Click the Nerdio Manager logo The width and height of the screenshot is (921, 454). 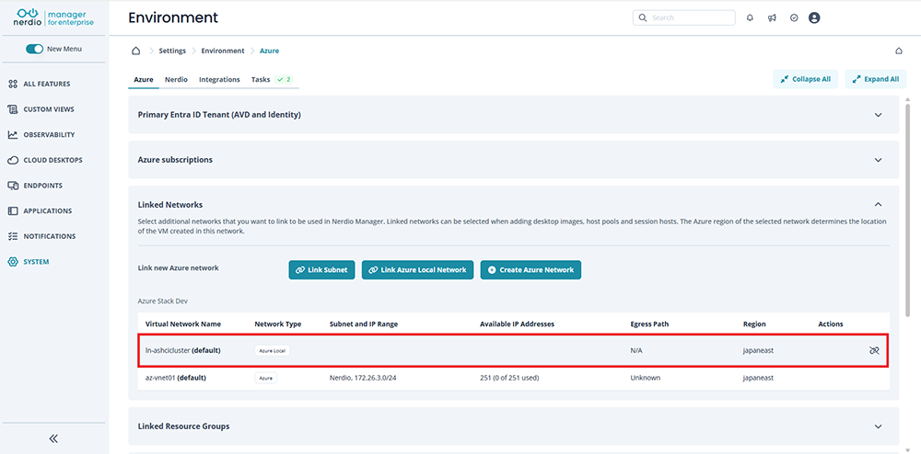click(54, 17)
